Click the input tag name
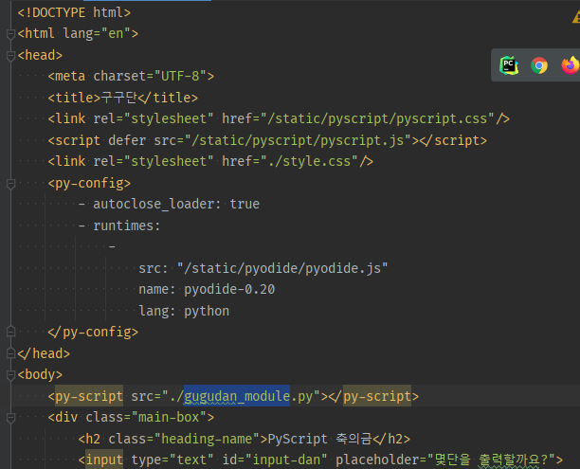The width and height of the screenshot is (580, 469). (x=104, y=460)
